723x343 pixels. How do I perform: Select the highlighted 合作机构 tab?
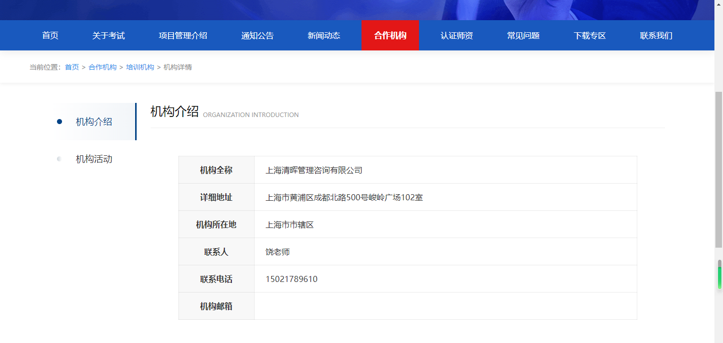pos(390,35)
